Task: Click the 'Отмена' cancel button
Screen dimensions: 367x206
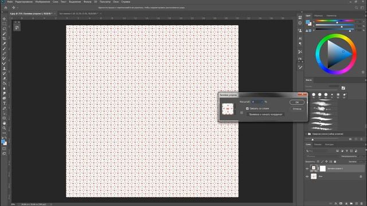Action: [x=297, y=109]
